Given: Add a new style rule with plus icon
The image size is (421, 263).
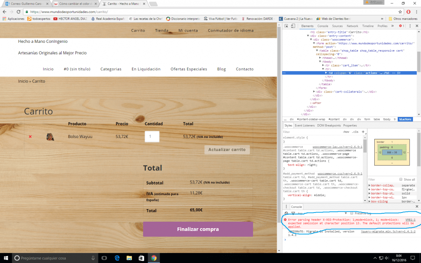Looking at the screenshot, I should point(363,131).
